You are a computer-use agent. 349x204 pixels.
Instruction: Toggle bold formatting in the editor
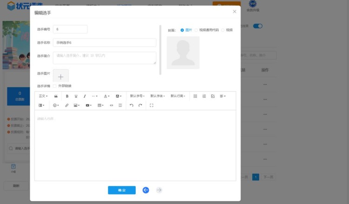(67, 96)
